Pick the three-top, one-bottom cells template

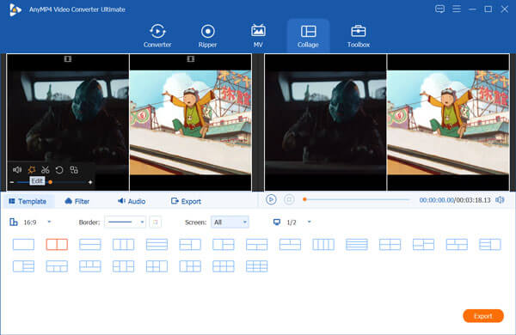[x=90, y=266]
